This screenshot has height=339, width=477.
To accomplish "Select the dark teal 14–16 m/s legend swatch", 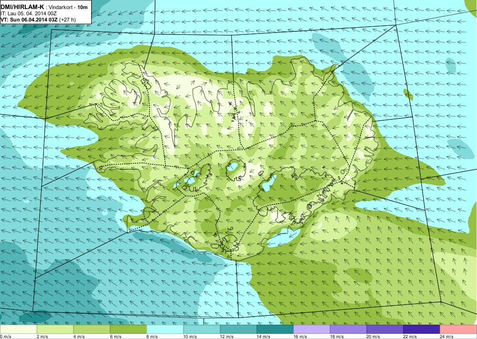I will click(x=275, y=329).
